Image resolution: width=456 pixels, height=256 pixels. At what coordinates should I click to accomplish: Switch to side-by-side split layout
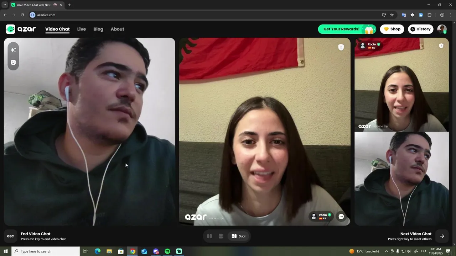pos(209,236)
